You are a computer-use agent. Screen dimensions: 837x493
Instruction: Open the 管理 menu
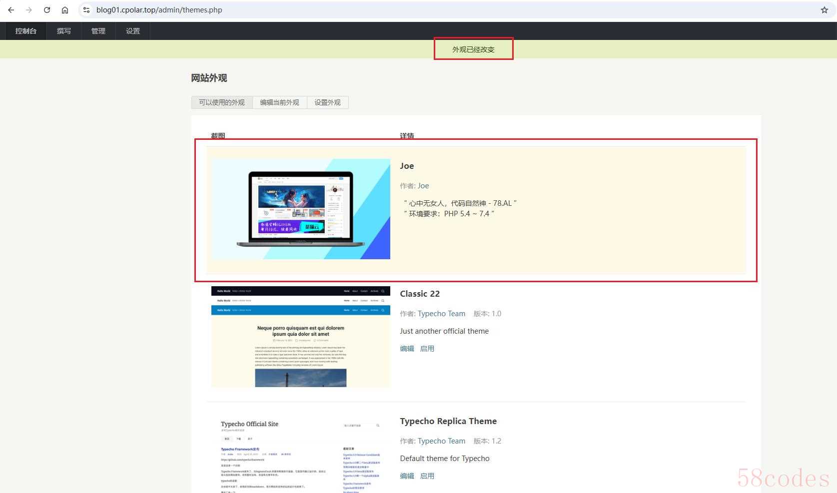(x=98, y=31)
